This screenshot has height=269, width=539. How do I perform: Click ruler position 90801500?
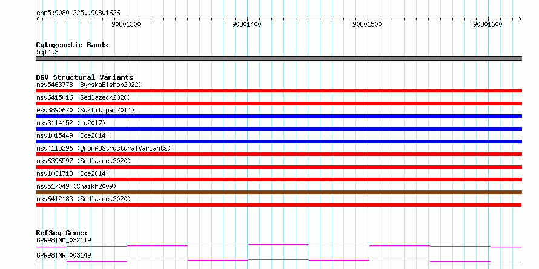367,24
